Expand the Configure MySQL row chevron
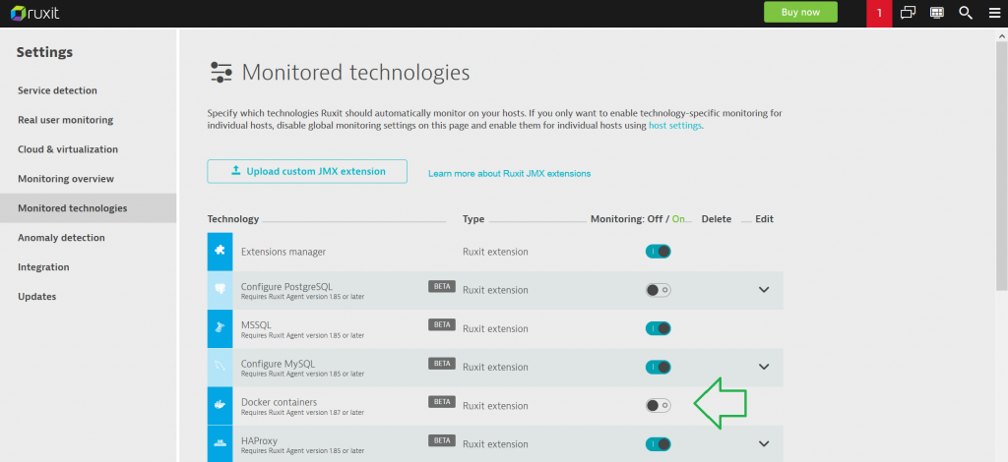The image size is (1008, 462). coord(764,367)
